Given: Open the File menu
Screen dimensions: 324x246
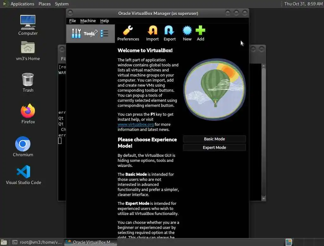Looking at the screenshot, I should [72, 21].
